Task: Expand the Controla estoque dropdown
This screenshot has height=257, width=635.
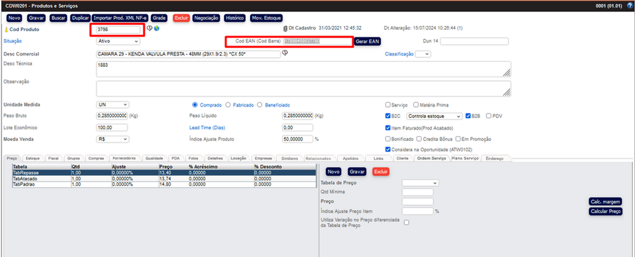Action: click(434, 116)
